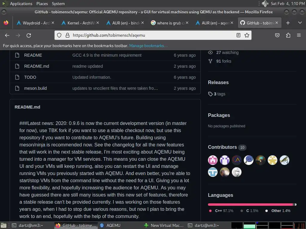Open tracking protection shield icon

[x=59, y=35]
